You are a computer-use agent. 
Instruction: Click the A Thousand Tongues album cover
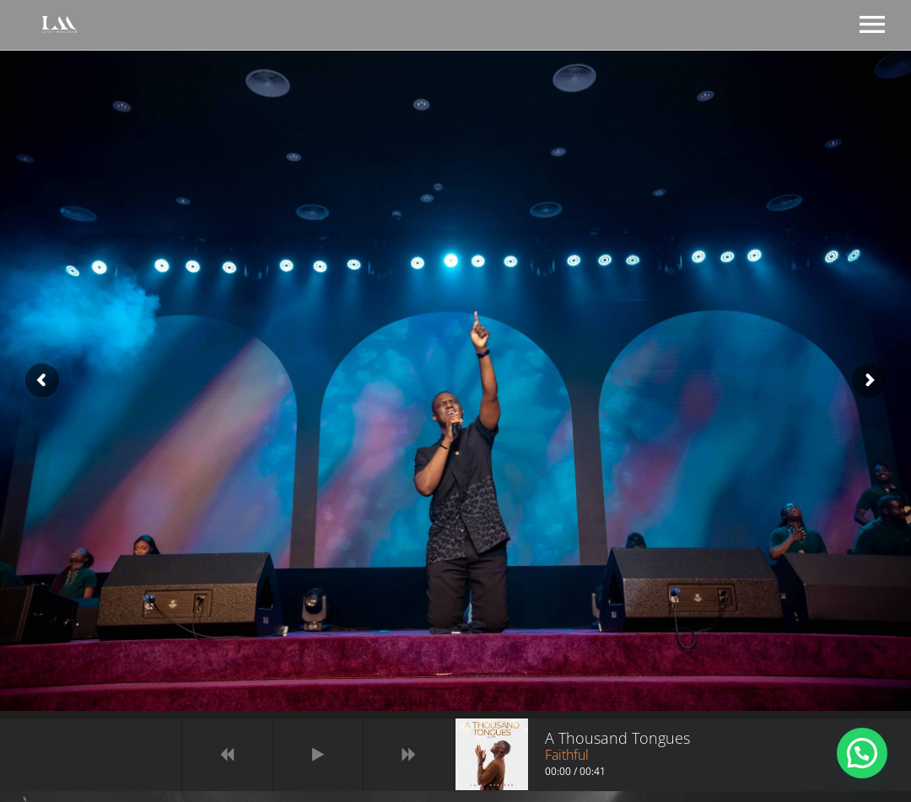pyautogui.click(x=492, y=754)
